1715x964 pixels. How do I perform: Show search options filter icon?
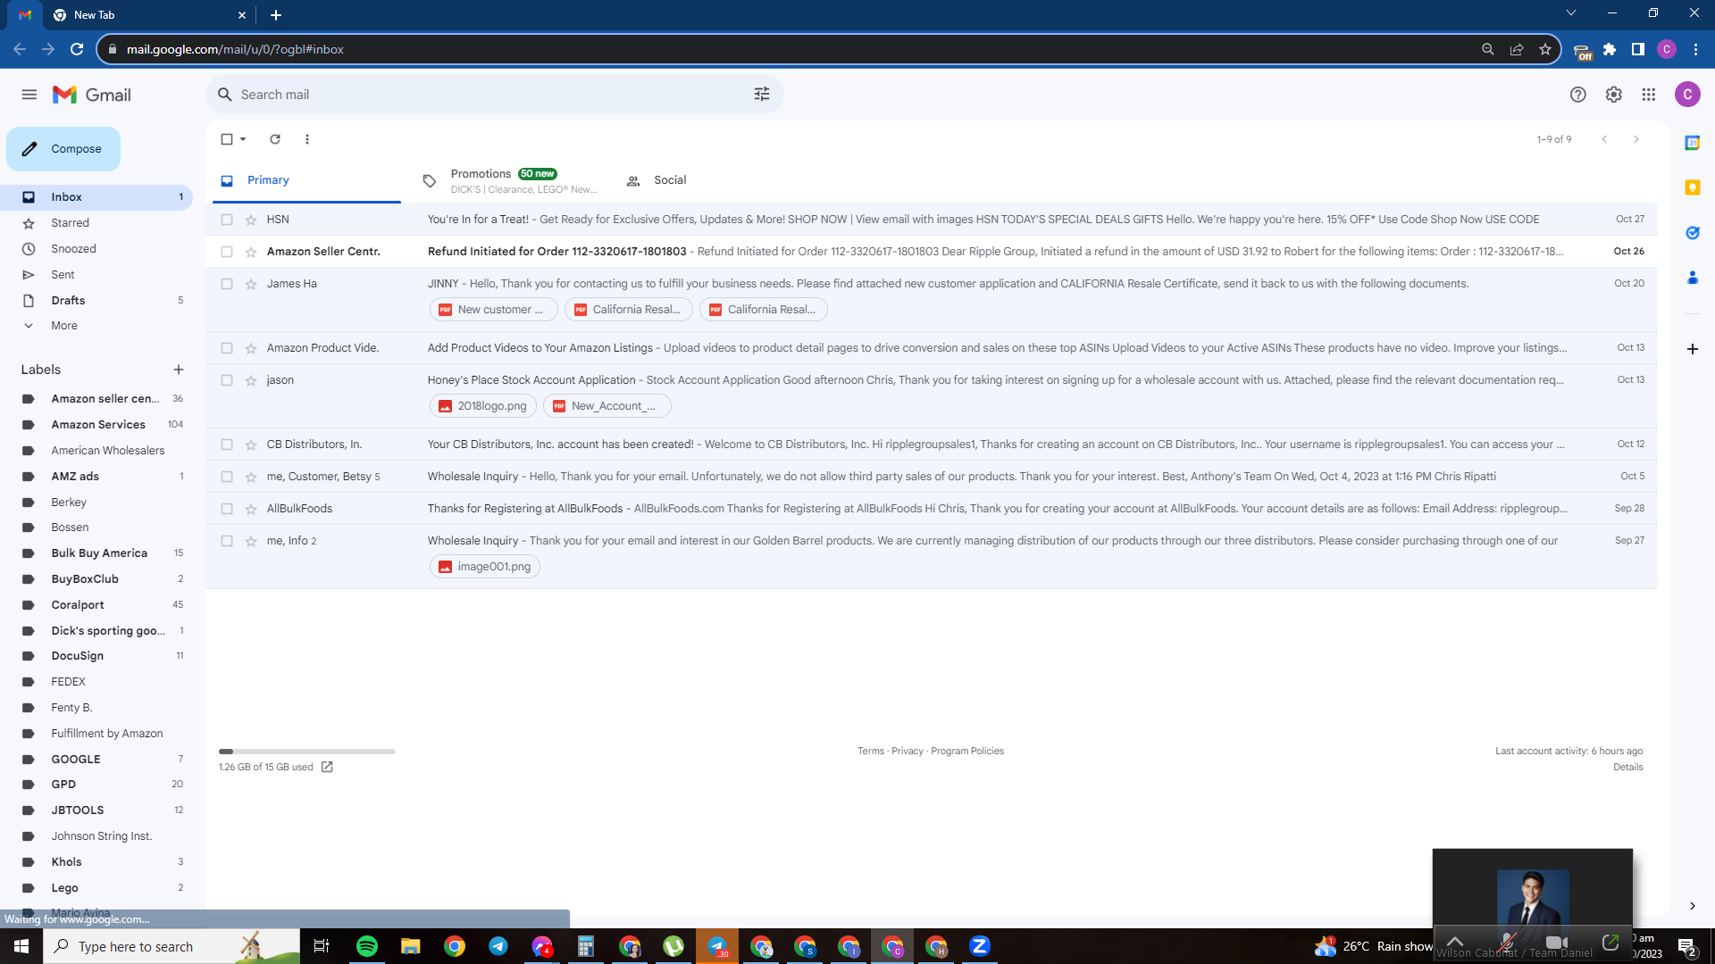tap(762, 95)
